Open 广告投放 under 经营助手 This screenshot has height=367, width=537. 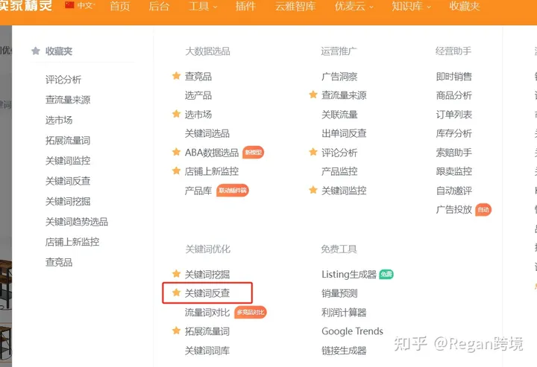[453, 209]
